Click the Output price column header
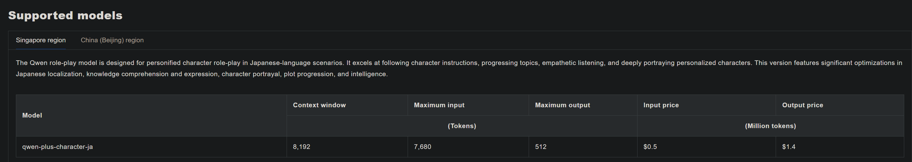 pos(802,105)
